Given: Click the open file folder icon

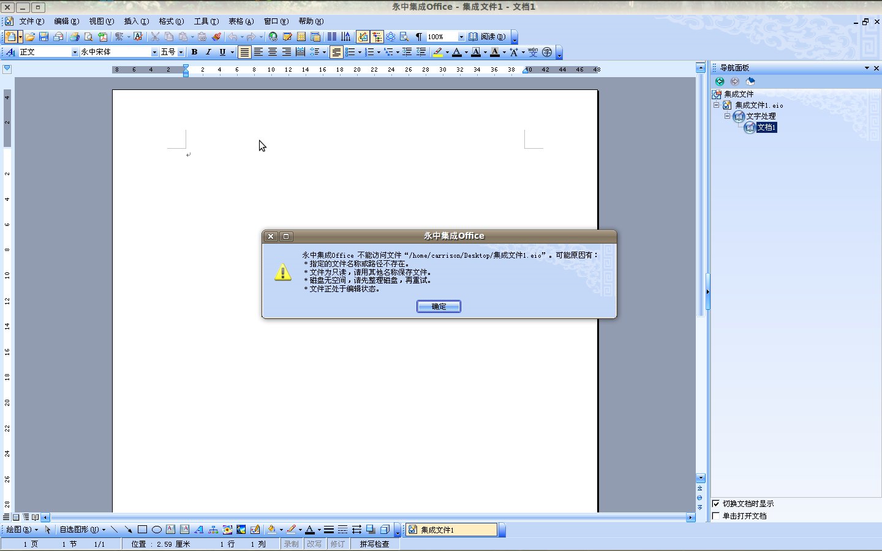Looking at the screenshot, I should click(x=29, y=37).
